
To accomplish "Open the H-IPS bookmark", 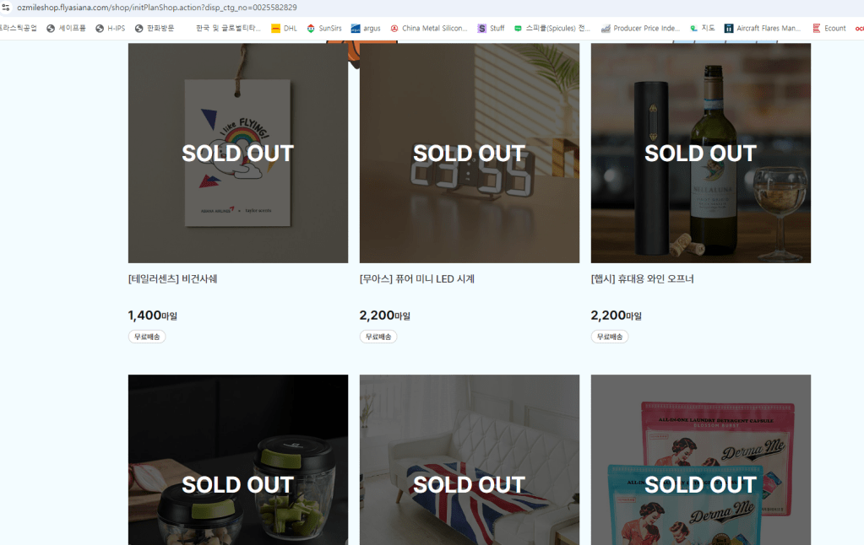I will pyautogui.click(x=110, y=28).
